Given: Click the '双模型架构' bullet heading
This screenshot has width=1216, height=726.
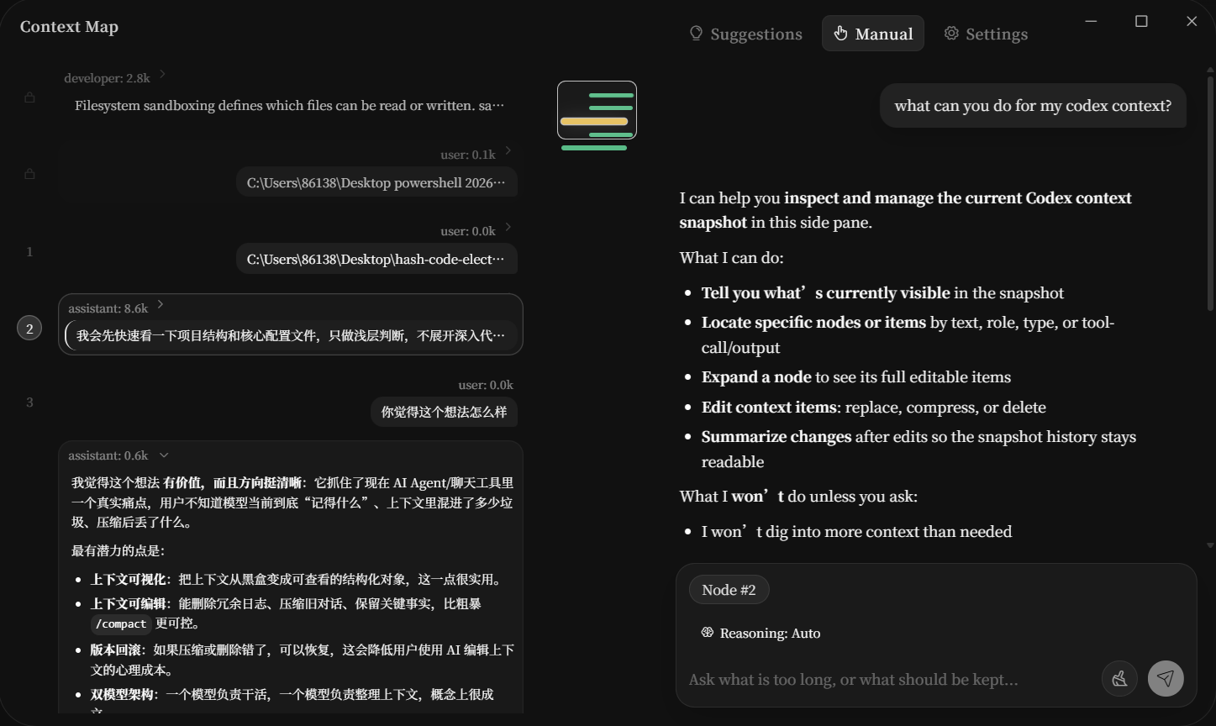Looking at the screenshot, I should tap(122, 694).
